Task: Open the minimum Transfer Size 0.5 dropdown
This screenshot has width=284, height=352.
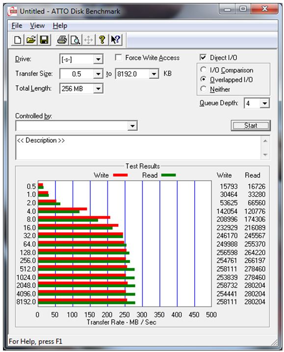Action: (98, 74)
